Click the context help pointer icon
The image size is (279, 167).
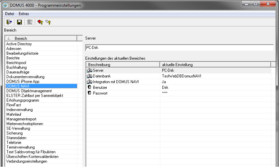pos(48,22)
